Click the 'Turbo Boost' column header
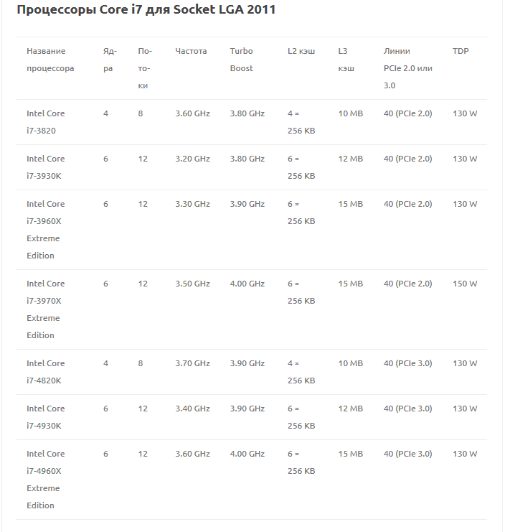This screenshot has height=532, width=505. pos(242,60)
